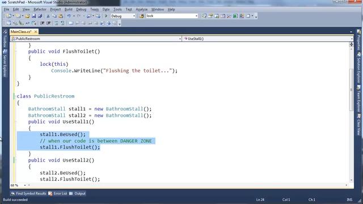Click the class PublicRestroom declaration text
The image size is (363, 204).
(x=45, y=96)
